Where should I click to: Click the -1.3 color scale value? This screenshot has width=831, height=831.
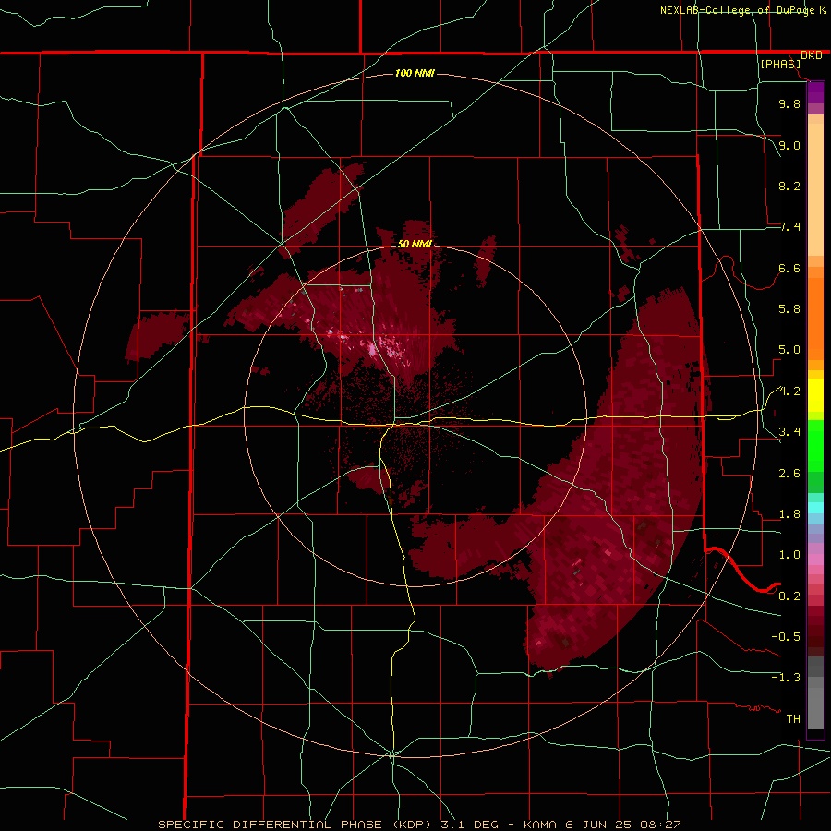click(786, 678)
